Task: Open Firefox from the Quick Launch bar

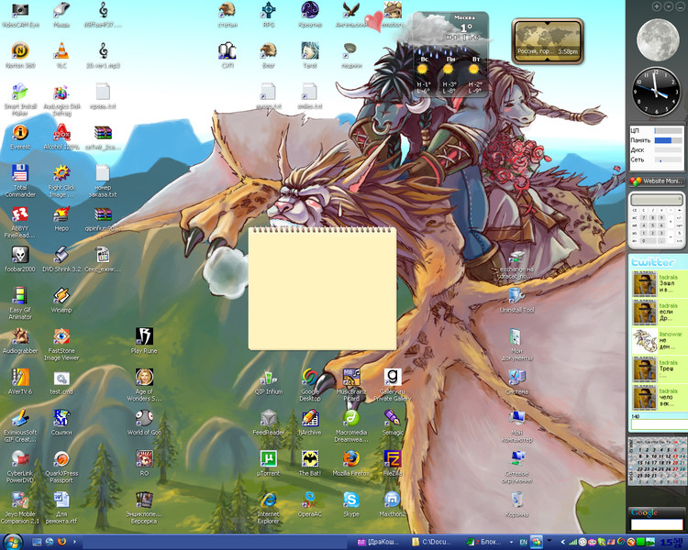Action: pos(61,542)
